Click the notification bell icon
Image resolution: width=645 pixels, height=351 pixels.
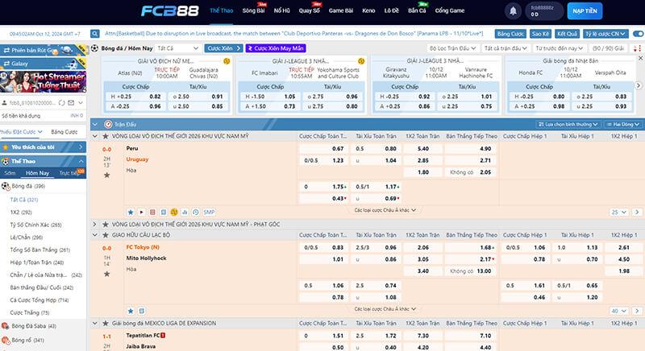pos(514,11)
